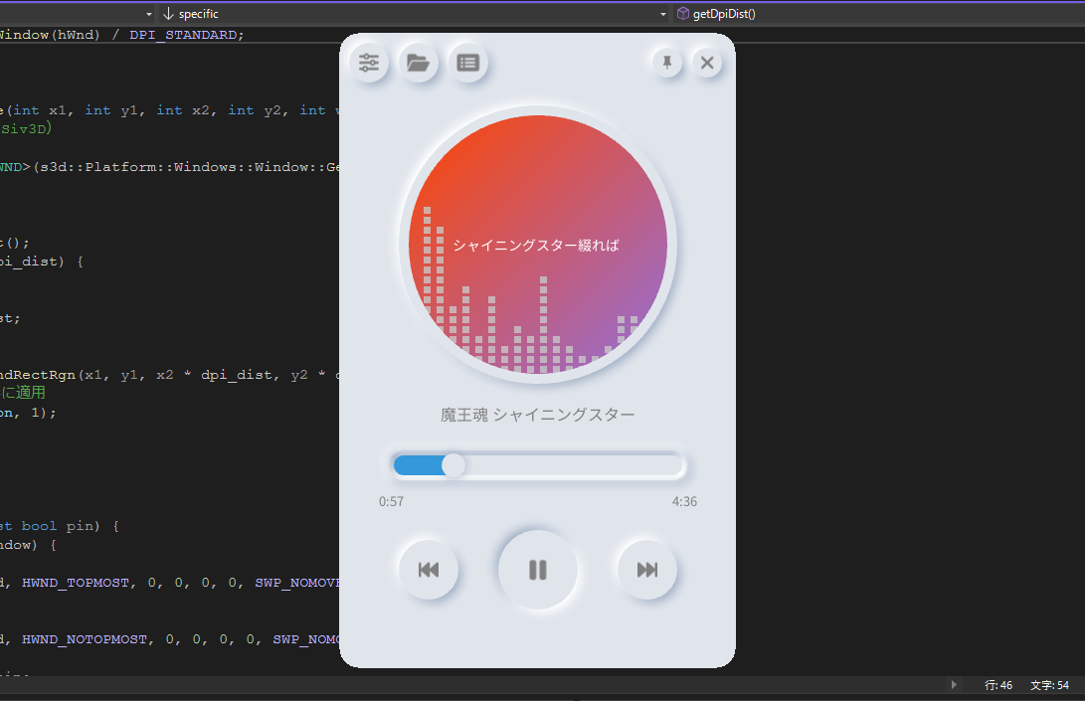
Task: Click the cube icon next to getDpiDist()
Action: 683,14
